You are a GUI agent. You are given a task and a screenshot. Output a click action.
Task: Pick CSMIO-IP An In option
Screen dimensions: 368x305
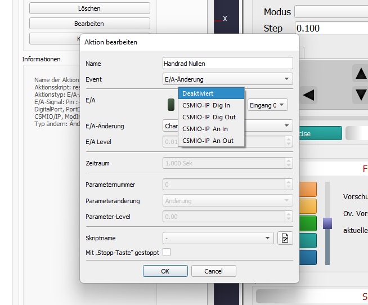tap(211, 129)
